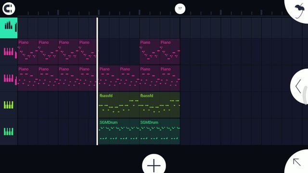Select the yellow-green fbassfd track keyboard icon

tap(9, 105)
